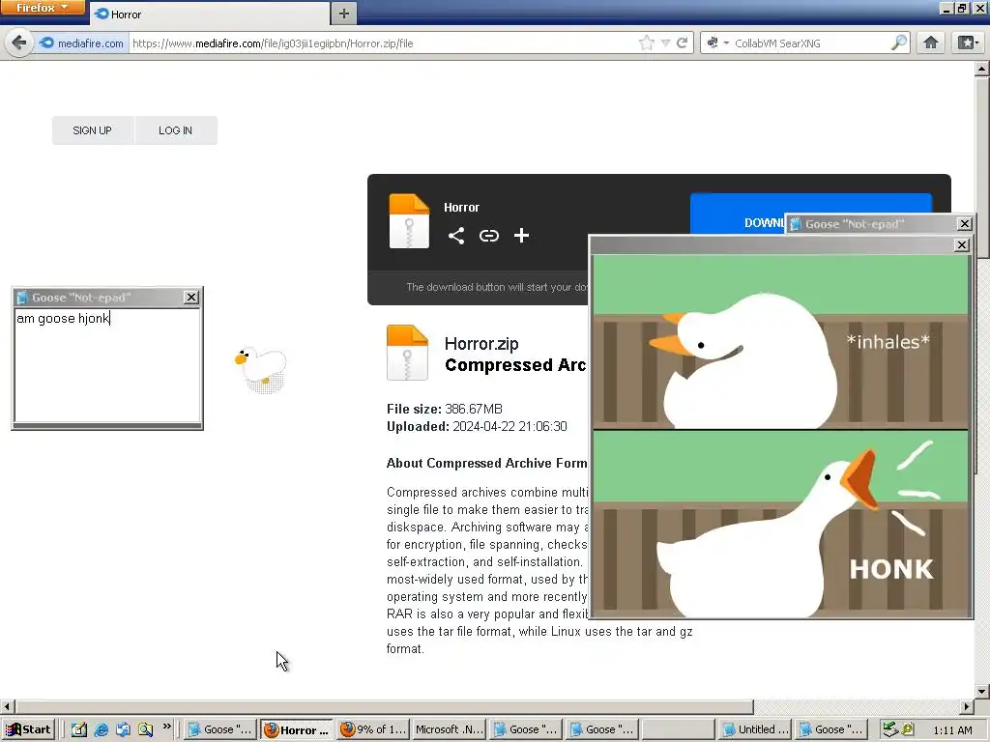Click the plus icon under Horror
This screenshot has height=742, width=990.
click(x=521, y=236)
